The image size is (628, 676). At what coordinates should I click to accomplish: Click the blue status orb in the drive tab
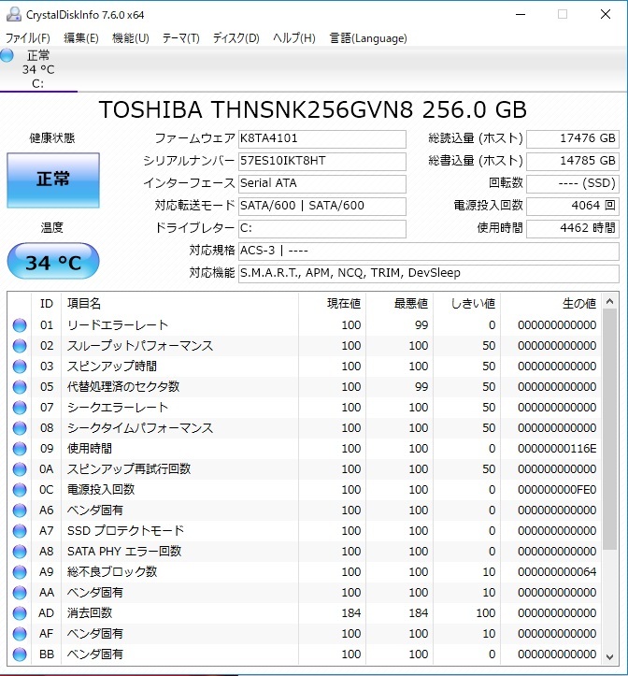(7, 55)
